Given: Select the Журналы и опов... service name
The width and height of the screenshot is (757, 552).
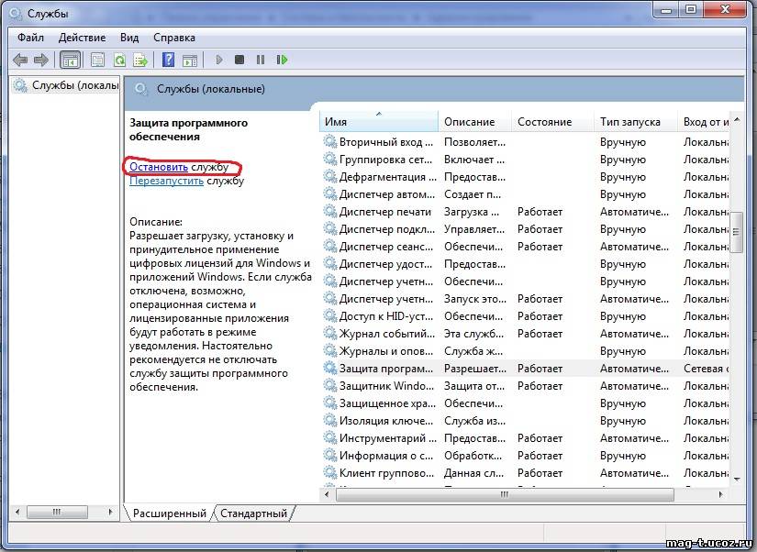Looking at the screenshot, I should coord(386,351).
